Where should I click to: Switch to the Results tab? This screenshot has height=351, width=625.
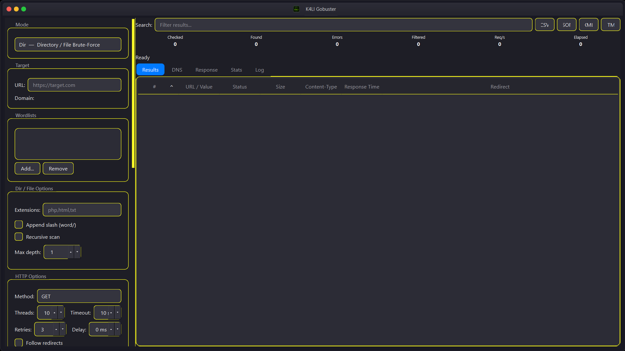[x=150, y=70]
